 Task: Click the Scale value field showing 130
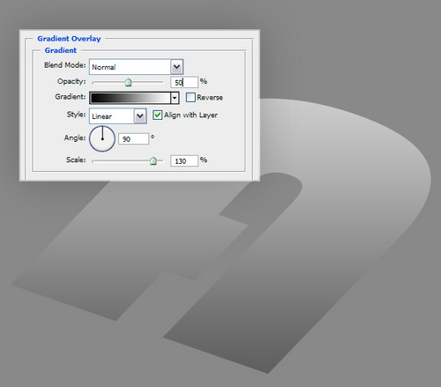pos(184,161)
